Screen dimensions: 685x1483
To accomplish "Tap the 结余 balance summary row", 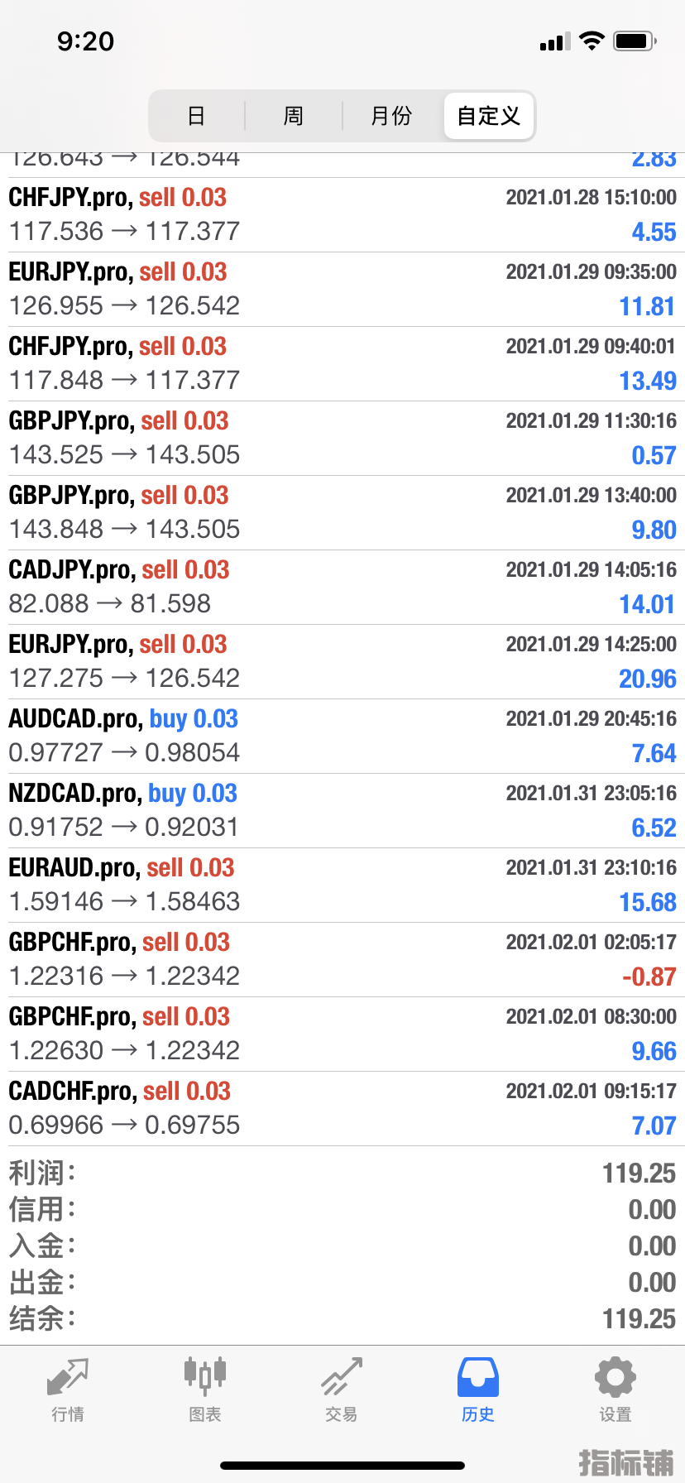I will [342, 1318].
